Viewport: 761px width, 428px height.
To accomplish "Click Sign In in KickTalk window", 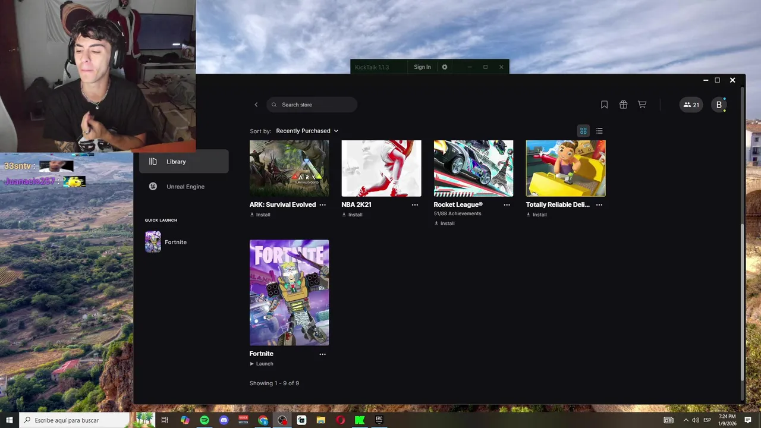I will (422, 67).
